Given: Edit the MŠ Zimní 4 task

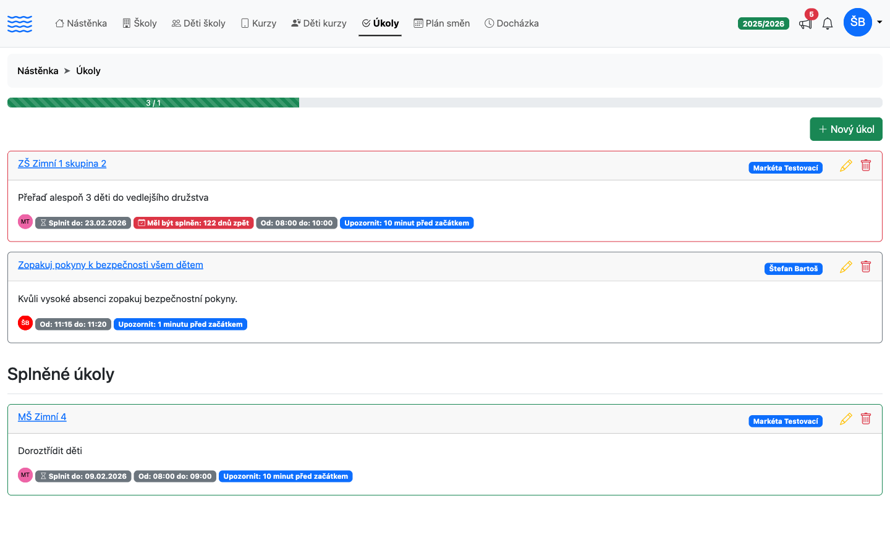Looking at the screenshot, I should pyautogui.click(x=846, y=419).
